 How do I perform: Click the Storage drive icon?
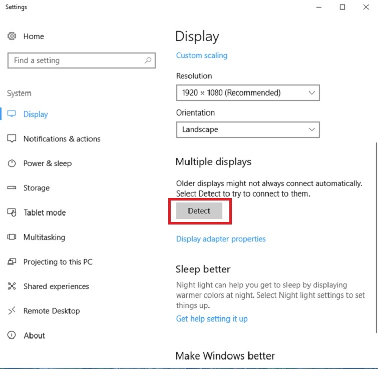(x=12, y=188)
